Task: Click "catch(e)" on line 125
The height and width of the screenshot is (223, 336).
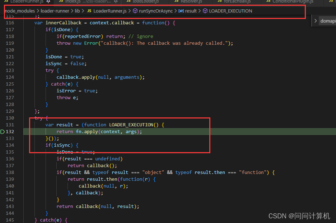Action: click(x=62, y=84)
